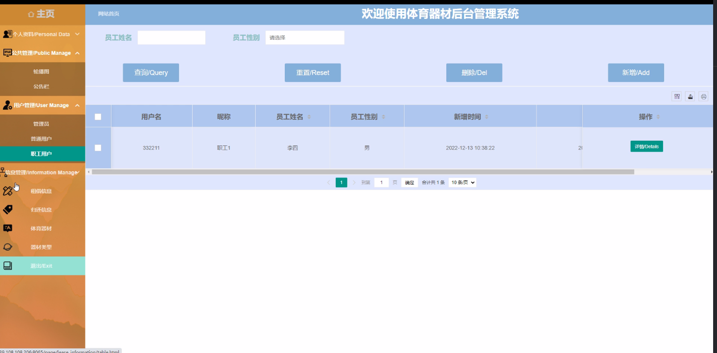The width and height of the screenshot is (717, 353).
Task: Open the 10 条/页 page size dropdown
Action: (462, 183)
